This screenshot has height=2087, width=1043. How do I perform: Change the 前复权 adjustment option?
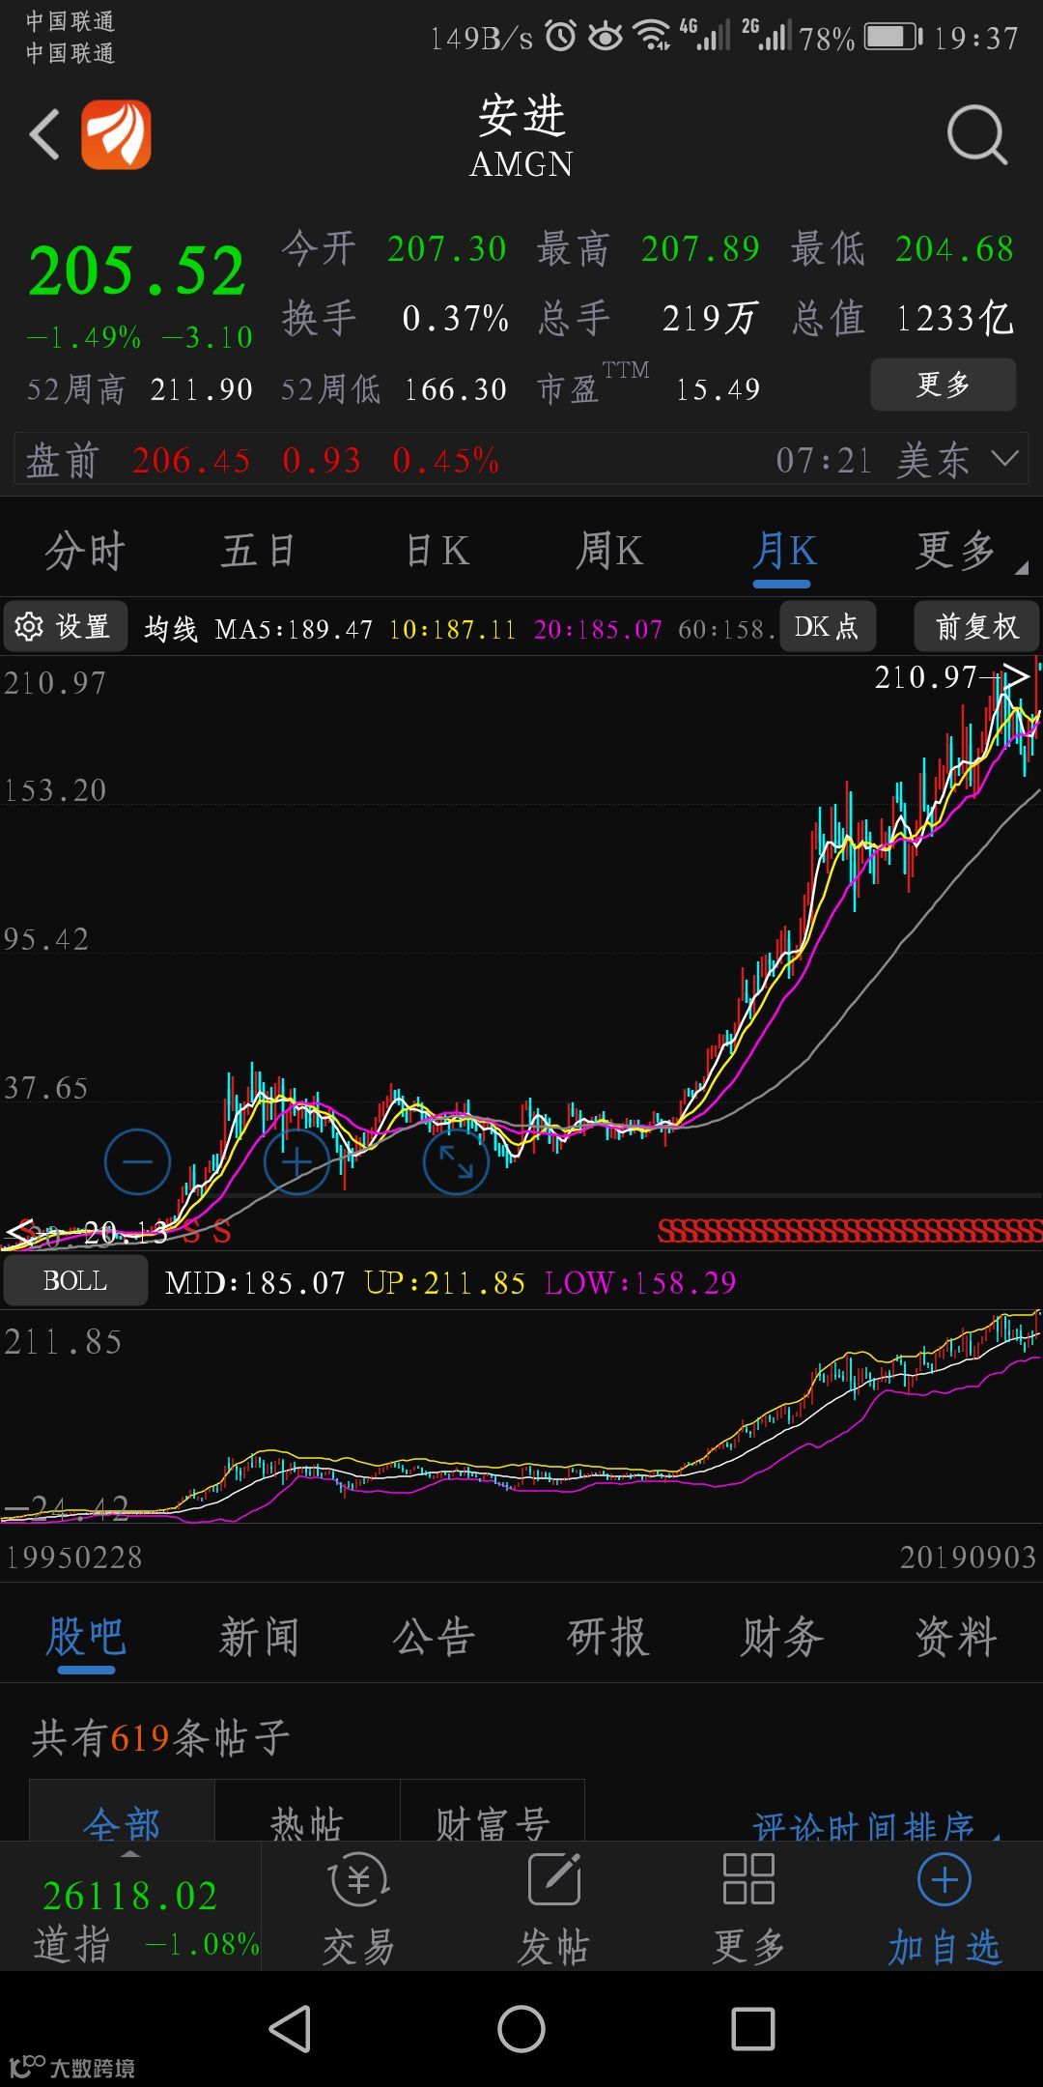tap(976, 627)
